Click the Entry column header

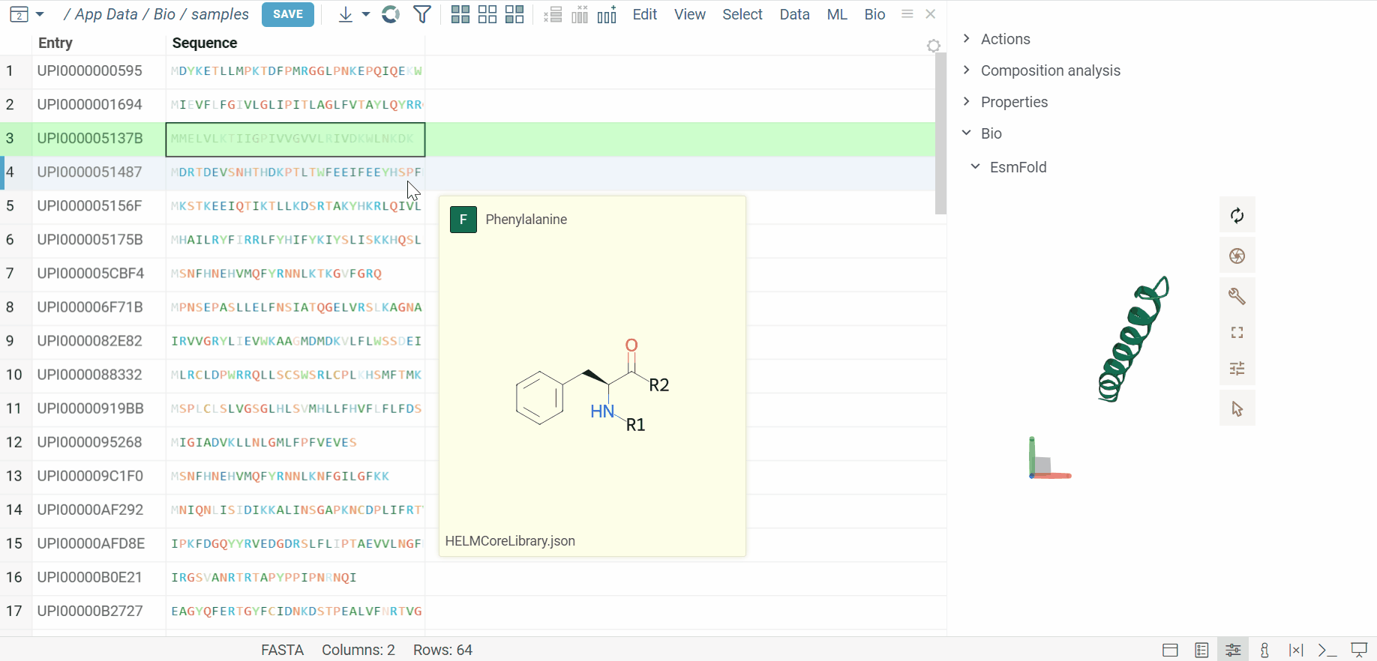pyautogui.click(x=55, y=43)
